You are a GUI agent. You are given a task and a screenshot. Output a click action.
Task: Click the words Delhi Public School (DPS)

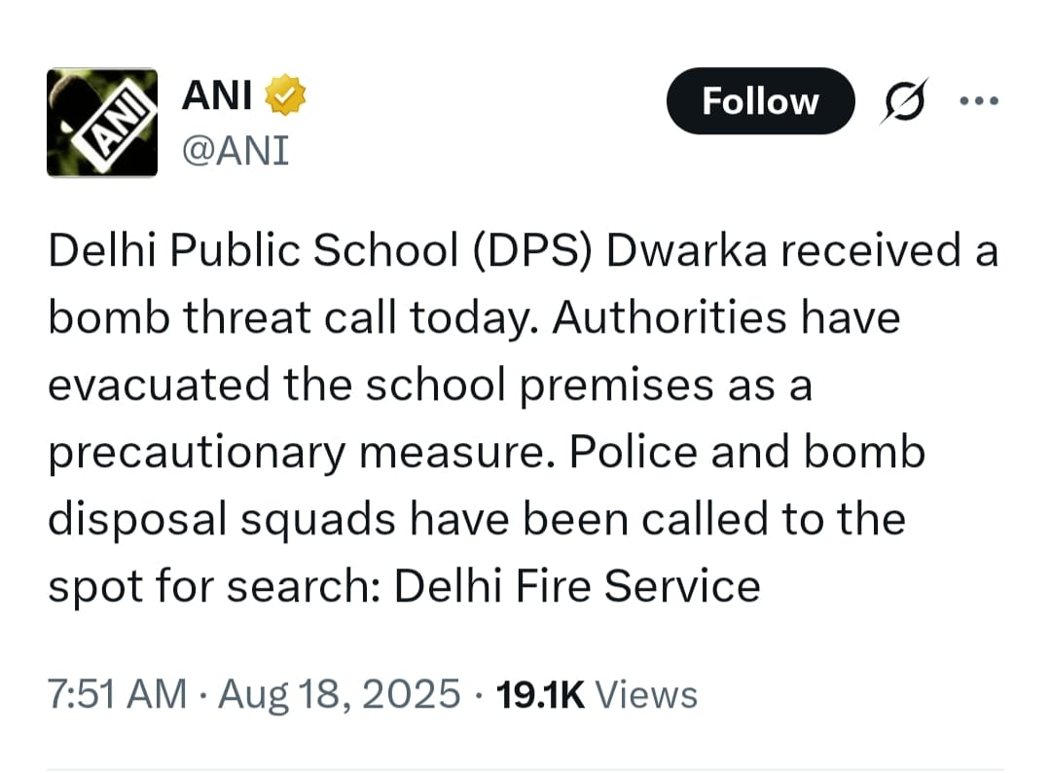321,251
